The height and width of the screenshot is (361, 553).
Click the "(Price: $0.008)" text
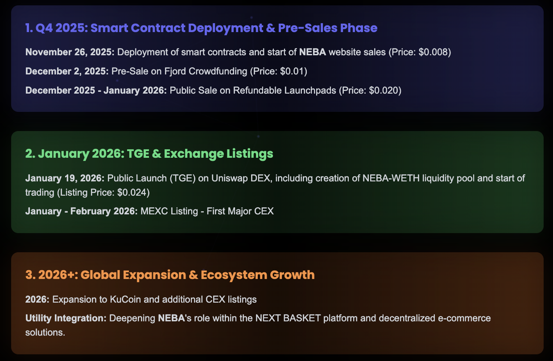(420, 52)
